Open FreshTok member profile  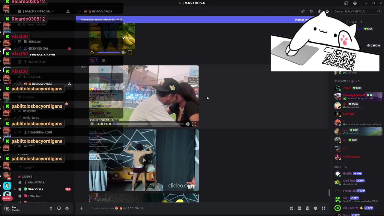(x=358, y=191)
